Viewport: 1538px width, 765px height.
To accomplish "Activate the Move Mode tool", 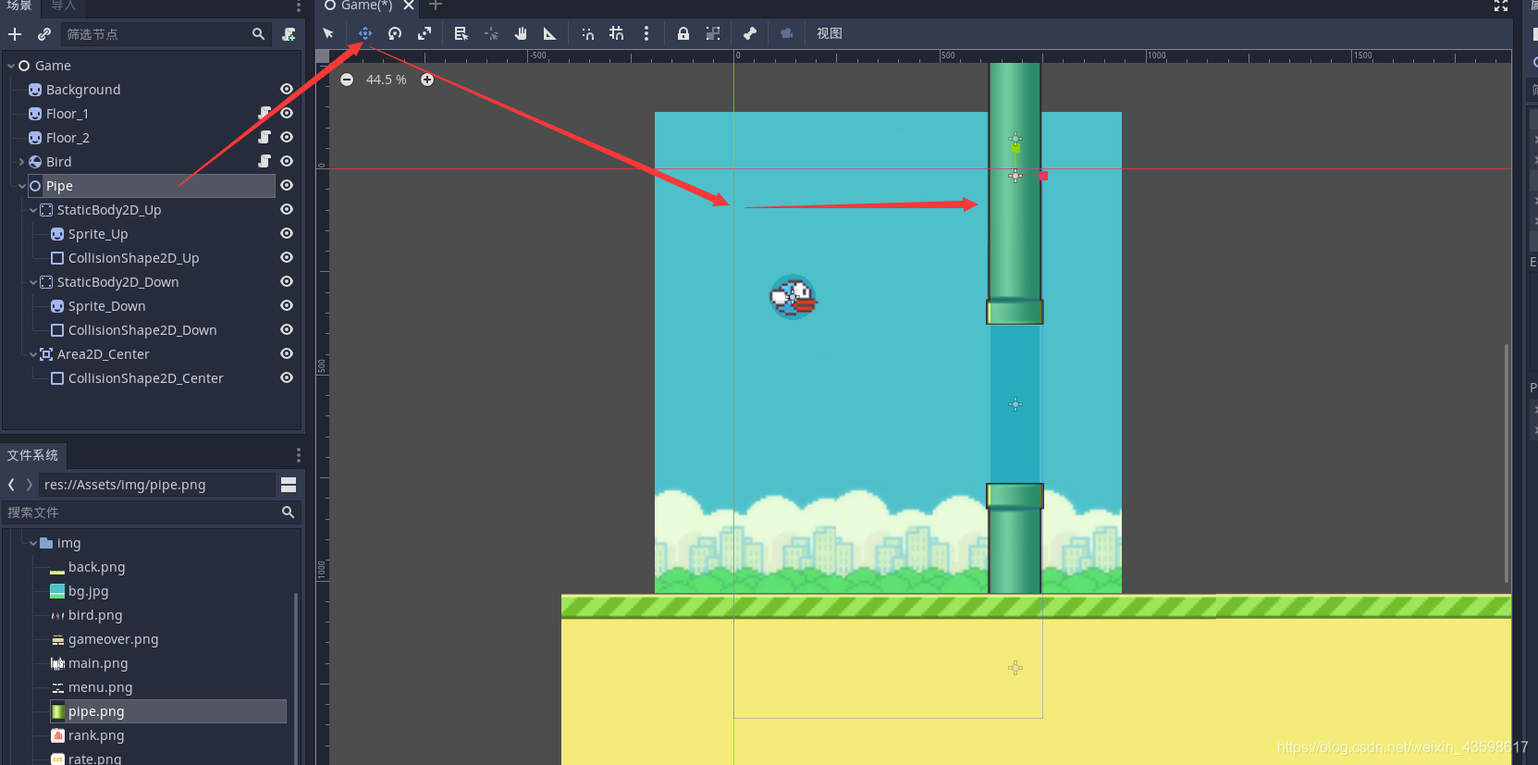I will (x=365, y=33).
